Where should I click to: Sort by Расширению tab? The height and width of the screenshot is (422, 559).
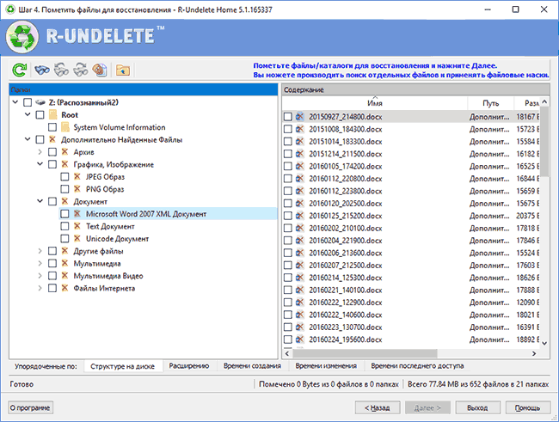coord(189,366)
